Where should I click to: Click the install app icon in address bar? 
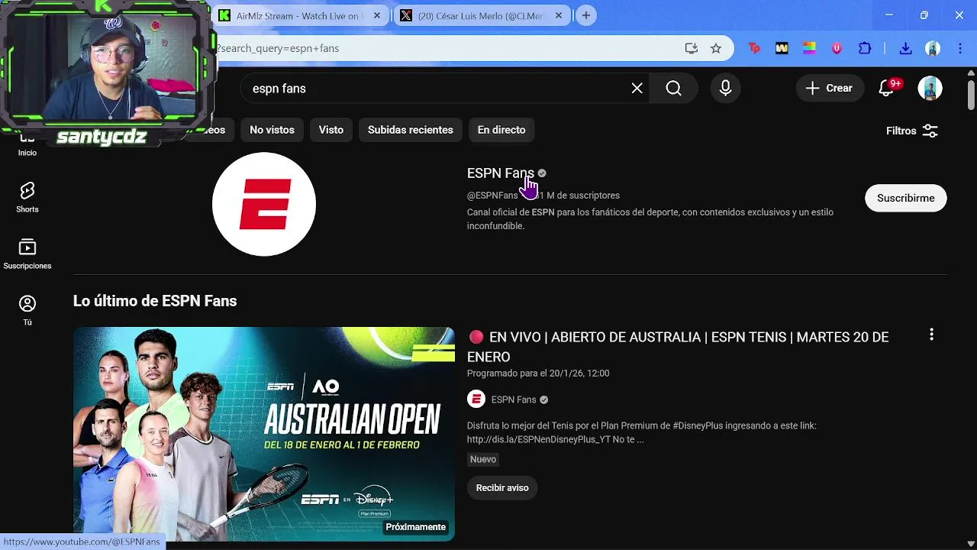click(692, 48)
